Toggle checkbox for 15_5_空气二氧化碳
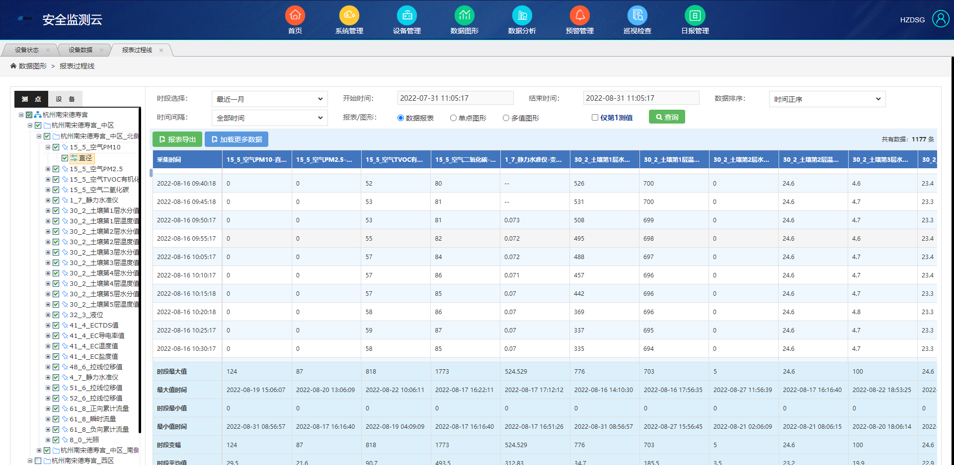This screenshot has width=954, height=465. pyautogui.click(x=56, y=190)
